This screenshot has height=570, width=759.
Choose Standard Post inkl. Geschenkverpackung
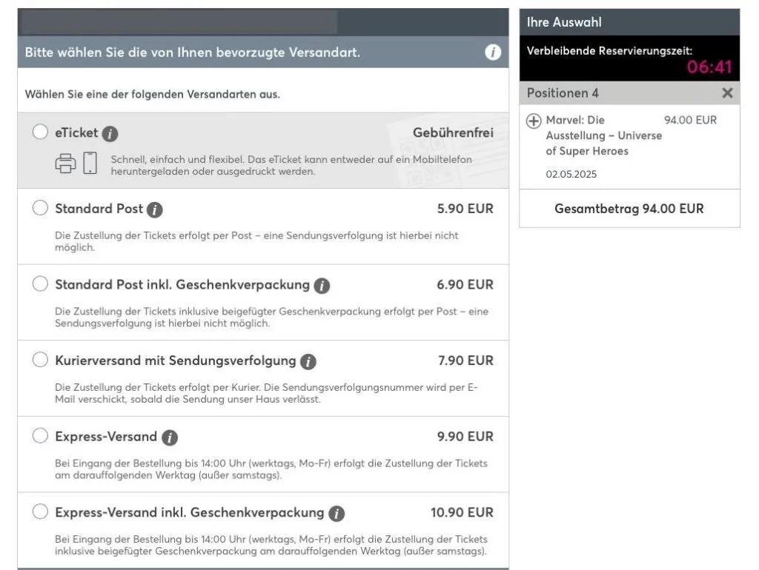pyautogui.click(x=41, y=284)
